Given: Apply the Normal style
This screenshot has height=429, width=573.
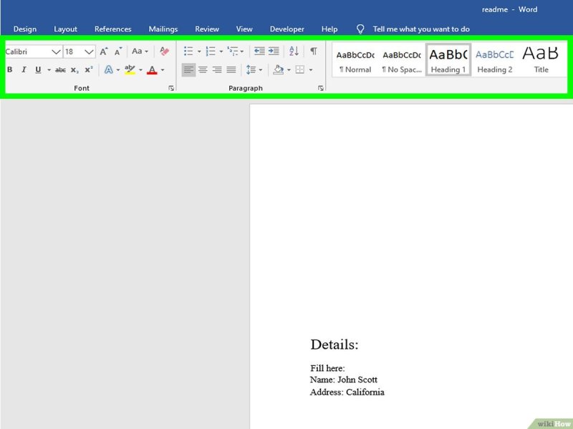Looking at the screenshot, I should (355, 60).
